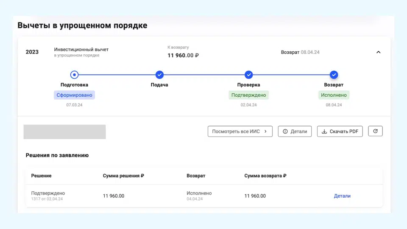
Task: Select the Решение column header
Action: pos(41,176)
